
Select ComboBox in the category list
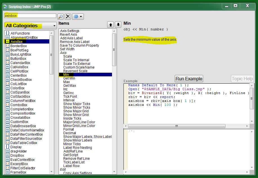[19, 105]
